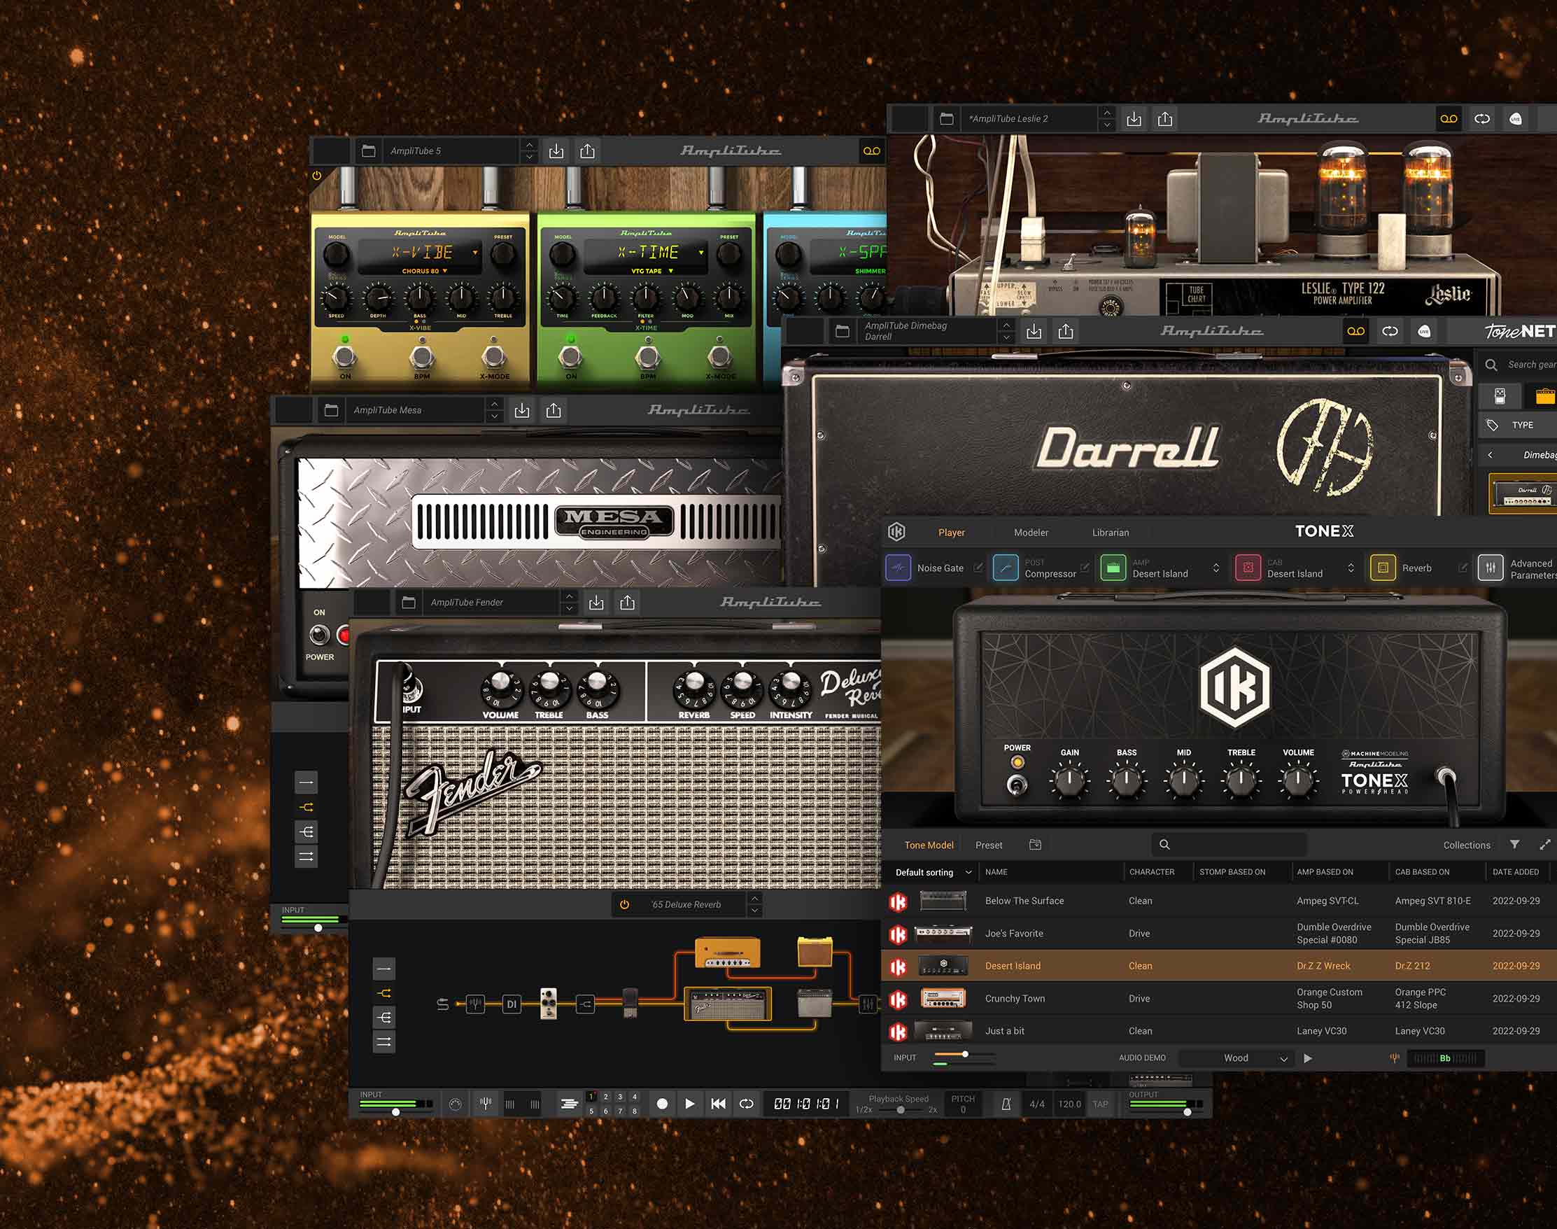Image resolution: width=1557 pixels, height=1229 pixels.
Task: Go back with Dimebag browser chevron
Action: pyautogui.click(x=1490, y=455)
